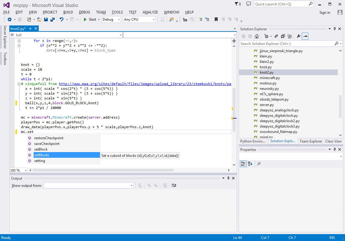Click Sign in at the top right

[x=325, y=13]
